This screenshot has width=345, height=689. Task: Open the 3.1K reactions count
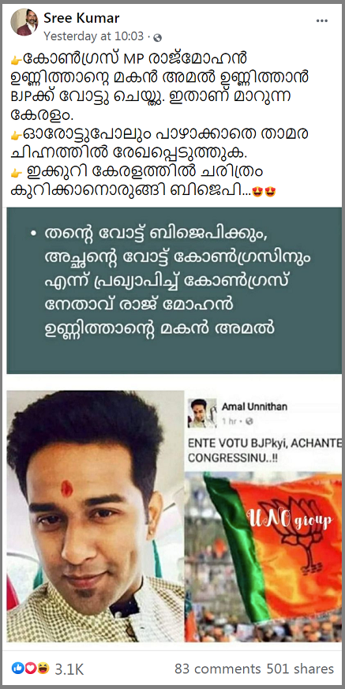point(69,669)
